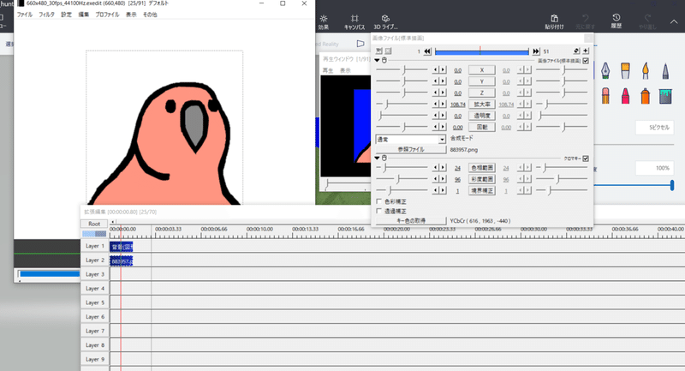
Task: Select the 883957 clip on Layer 2
Action: coord(121,260)
